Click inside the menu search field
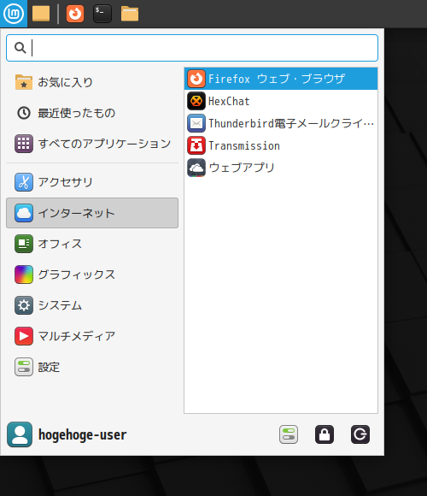427x496 pixels. [x=192, y=48]
